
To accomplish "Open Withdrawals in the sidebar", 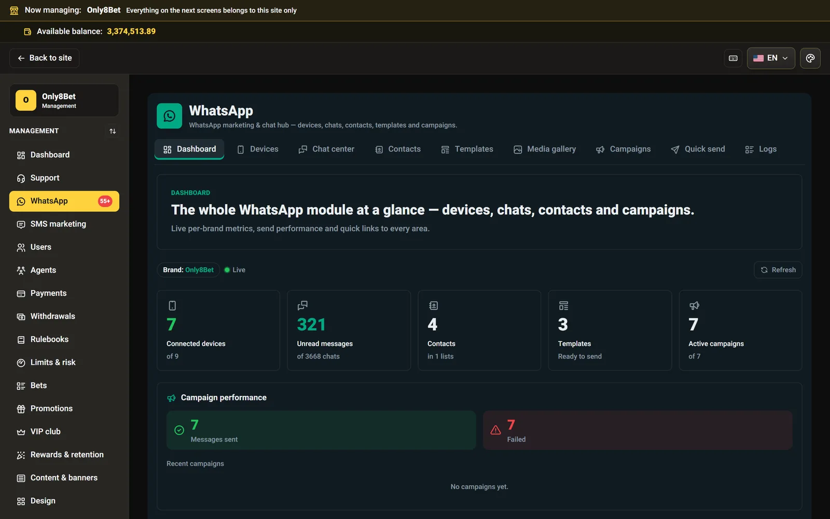I will pyautogui.click(x=64, y=317).
